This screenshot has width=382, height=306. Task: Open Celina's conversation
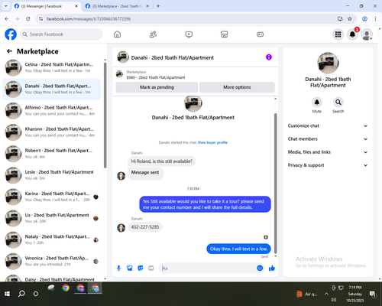(x=51, y=67)
